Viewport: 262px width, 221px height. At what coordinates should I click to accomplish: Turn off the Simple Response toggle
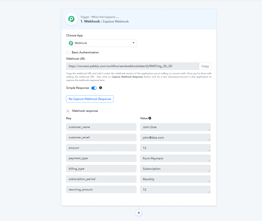click(94, 88)
